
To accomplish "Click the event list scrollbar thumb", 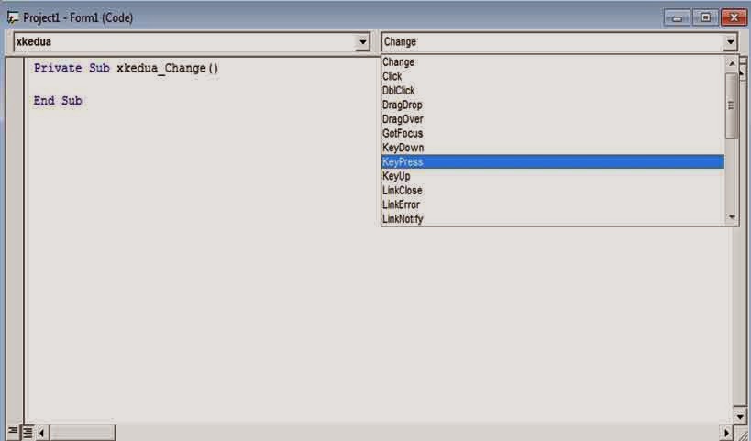I will (732, 105).
